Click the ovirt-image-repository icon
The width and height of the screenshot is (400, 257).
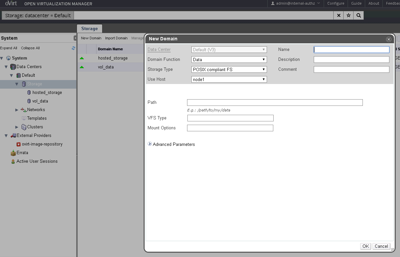pyautogui.click(x=19, y=144)
